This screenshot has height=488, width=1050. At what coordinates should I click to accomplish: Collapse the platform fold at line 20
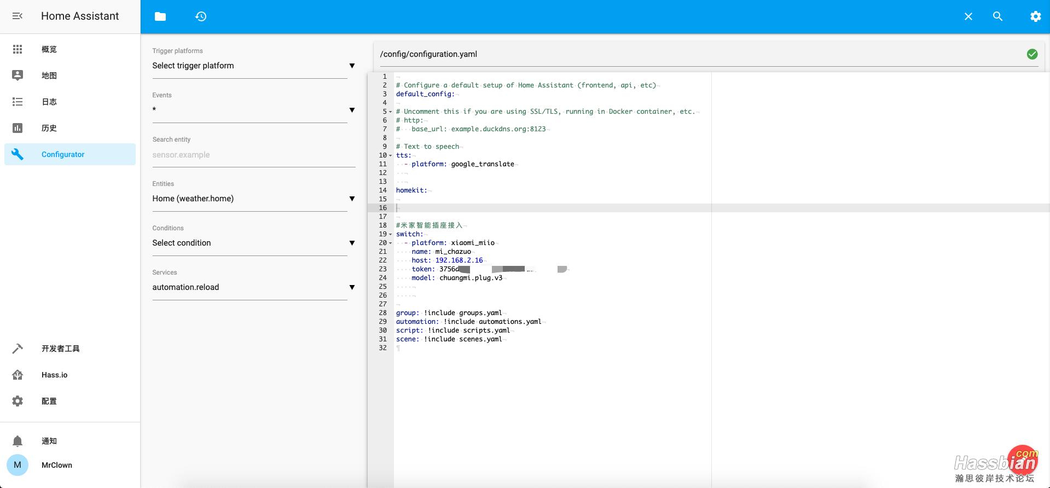tap(390, 243)
